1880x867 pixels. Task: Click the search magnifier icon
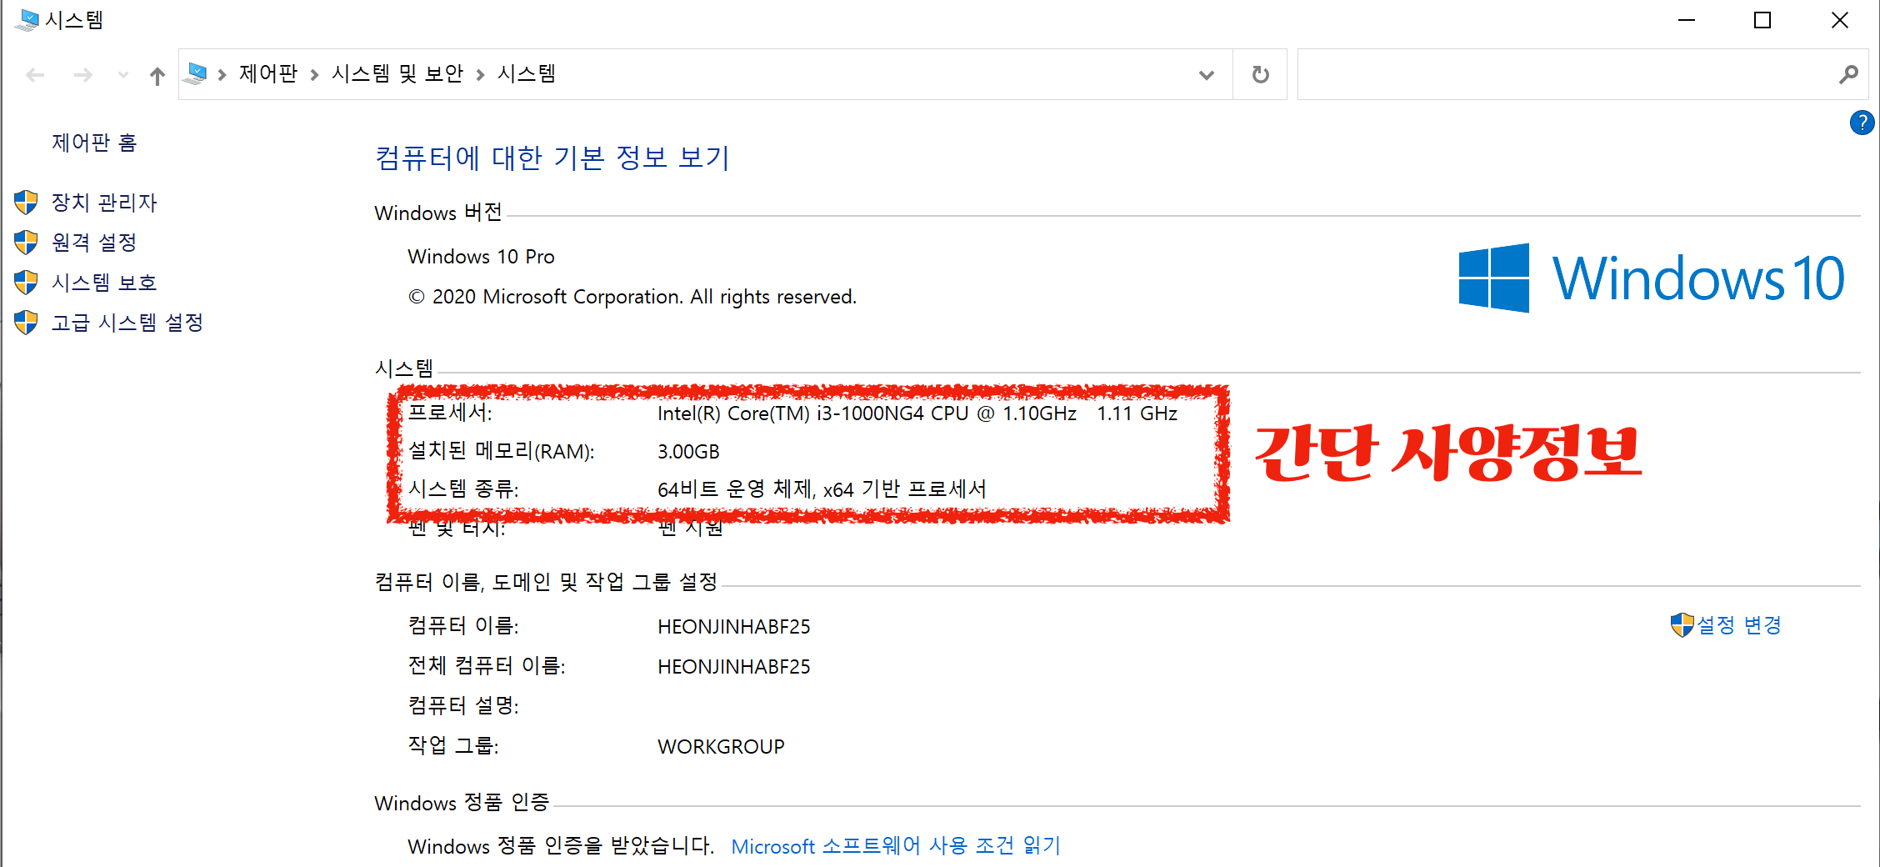tap(1848, 74)
